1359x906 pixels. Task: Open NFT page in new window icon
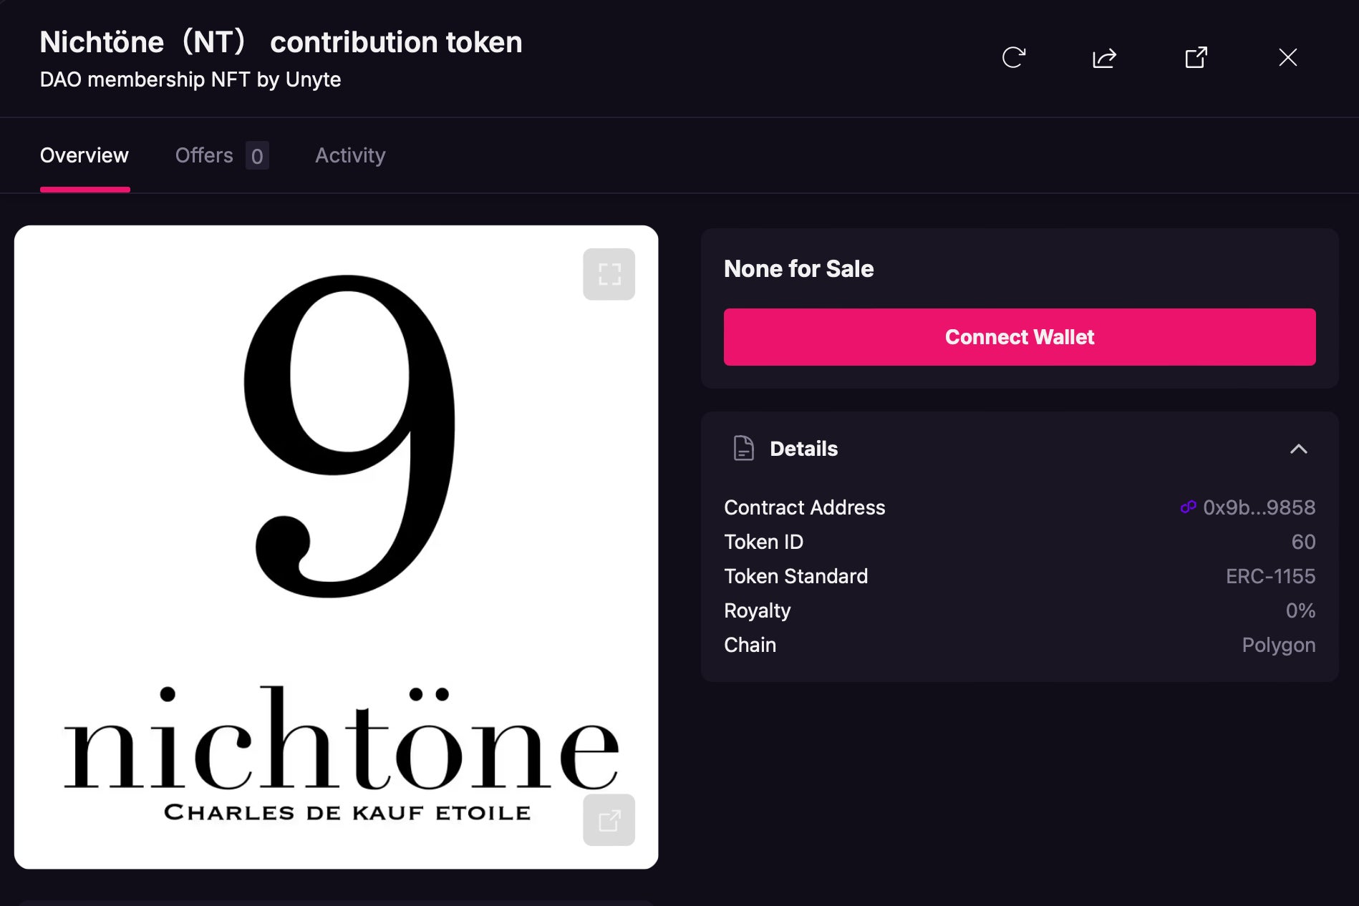click(1196, 57)
